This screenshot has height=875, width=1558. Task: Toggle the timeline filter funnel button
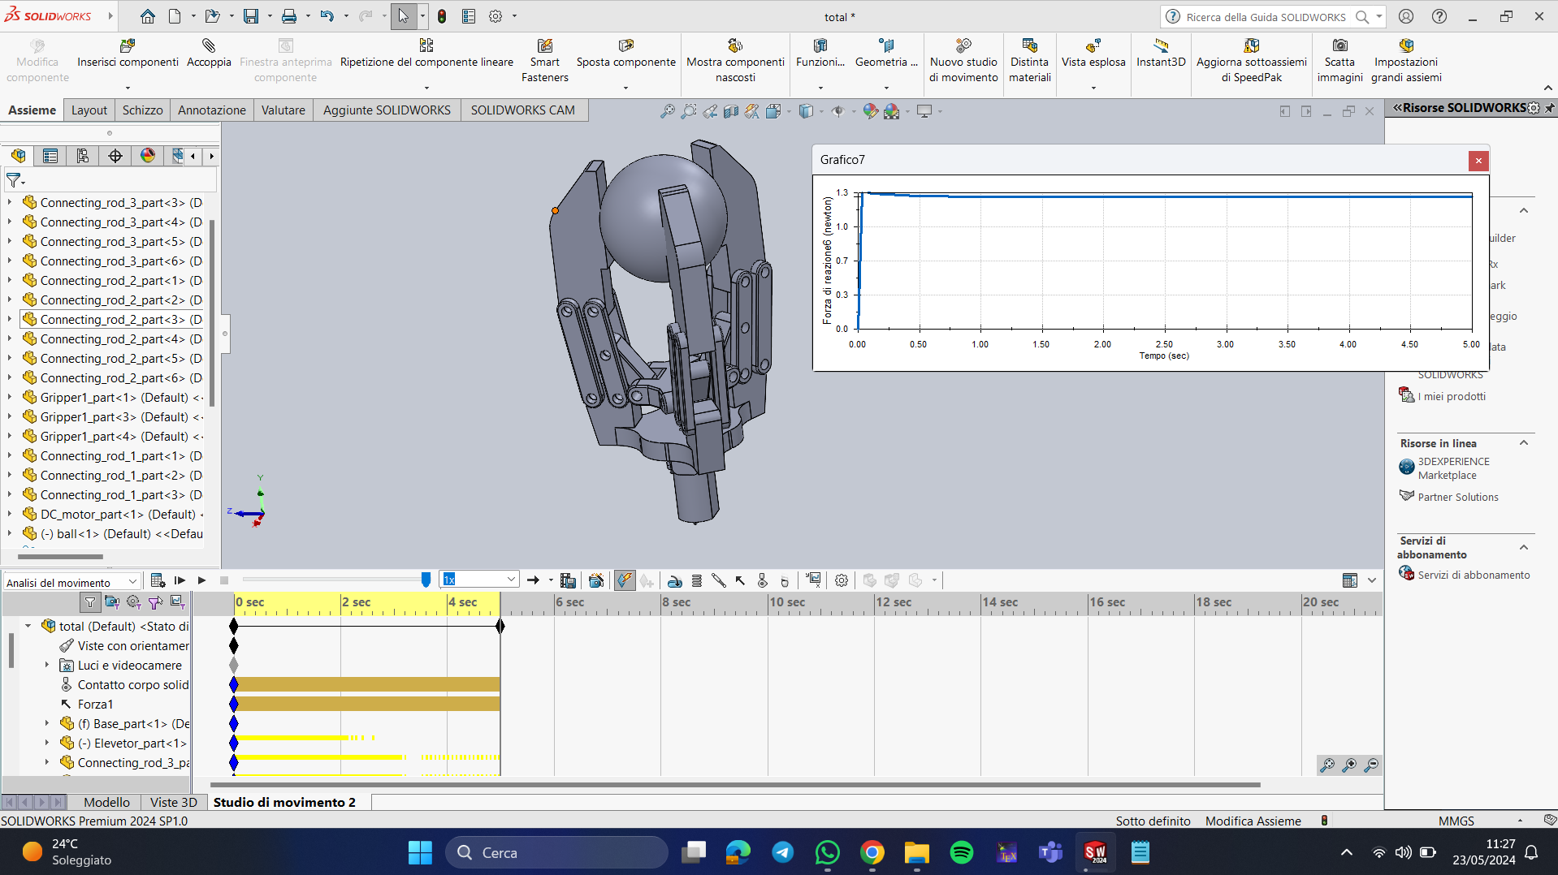coord(90,602)
